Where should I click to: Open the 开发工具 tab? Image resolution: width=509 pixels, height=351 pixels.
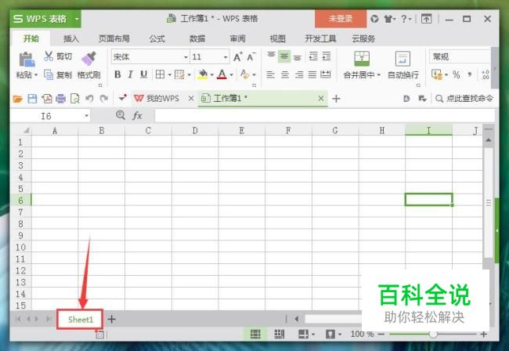320,38
